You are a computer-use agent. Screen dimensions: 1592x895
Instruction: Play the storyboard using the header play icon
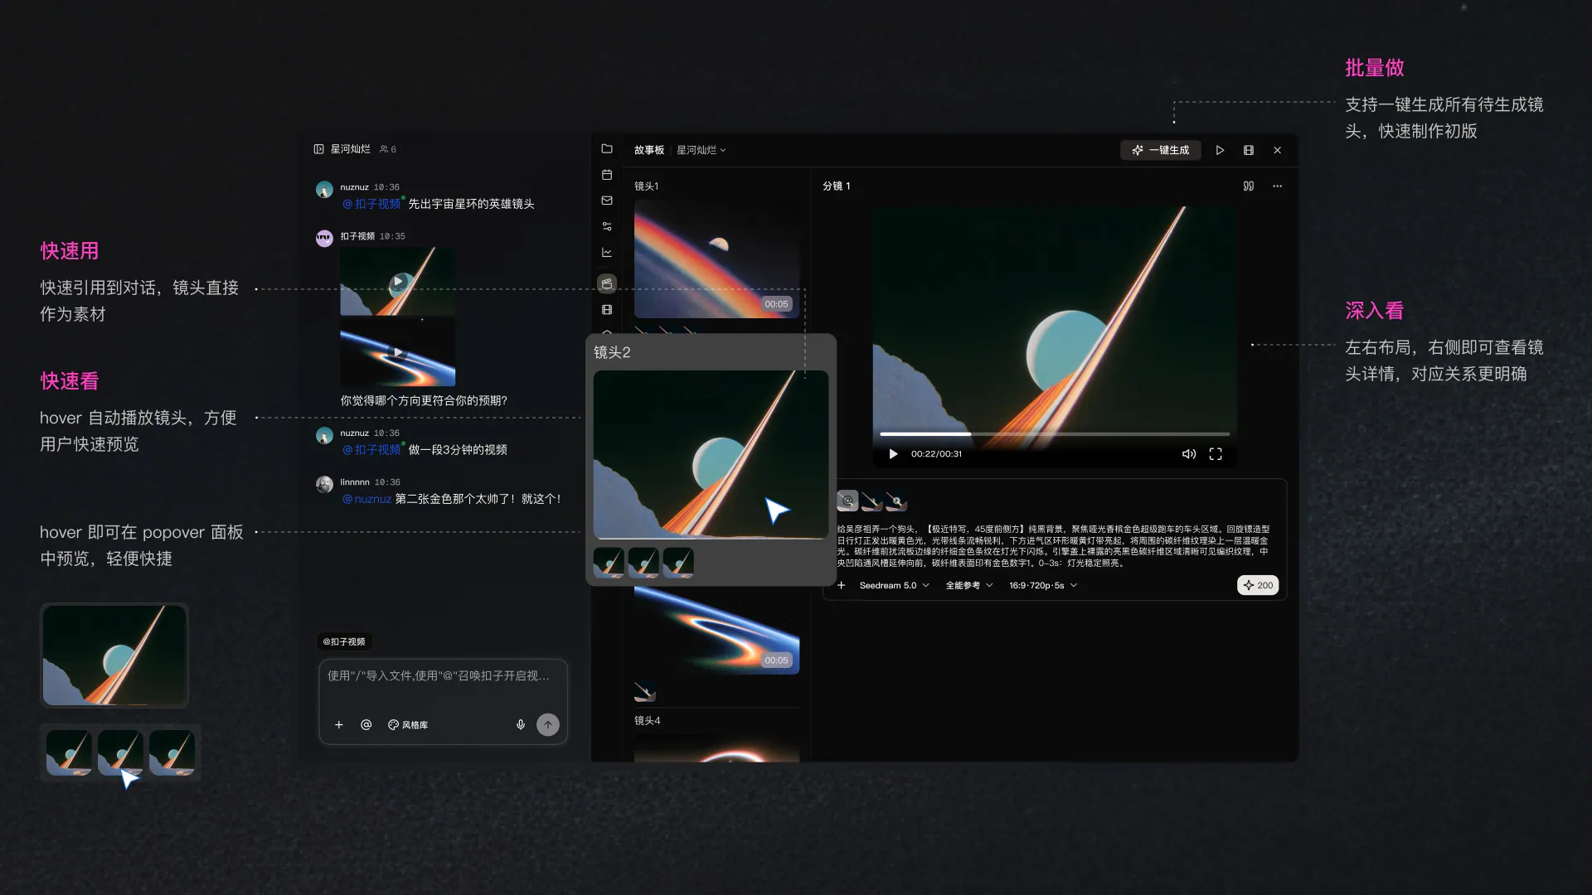[x=1220, y=150]
